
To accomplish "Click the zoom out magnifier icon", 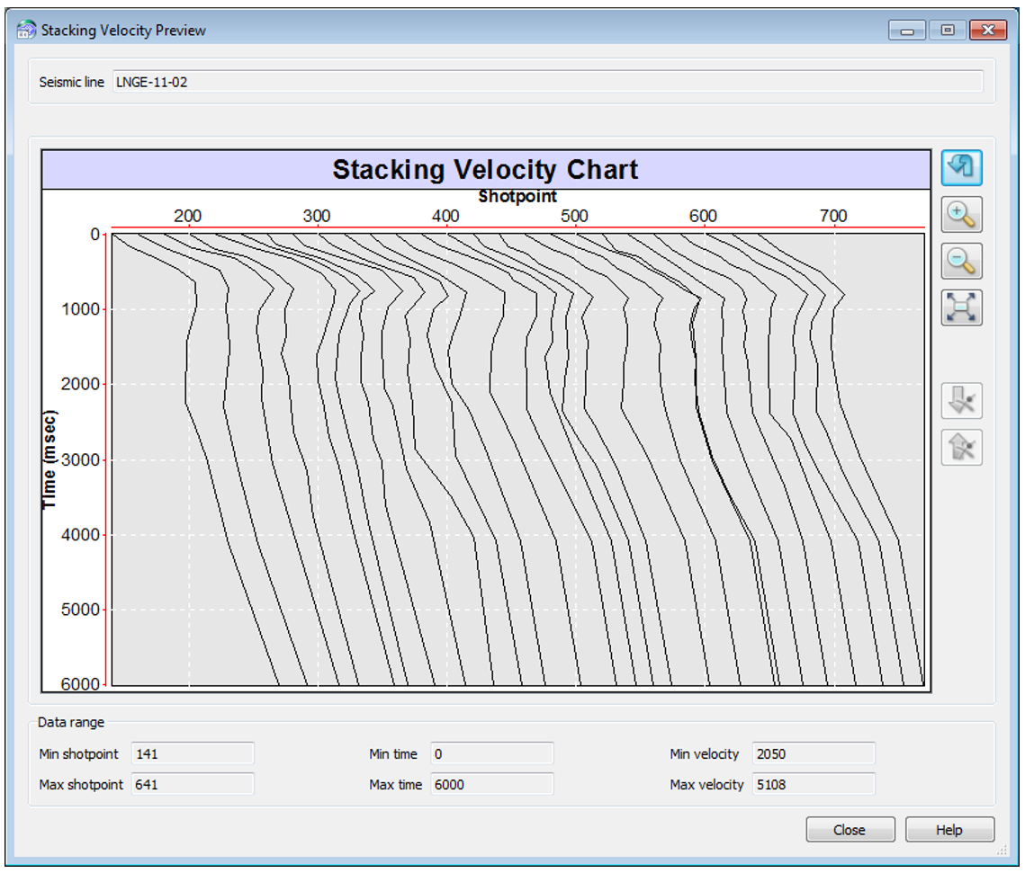I will pyautogui.click(x=961, y=261).
